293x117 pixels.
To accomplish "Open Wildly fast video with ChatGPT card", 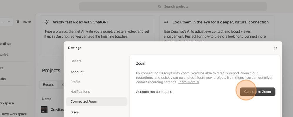I will [x=97, y=36].
